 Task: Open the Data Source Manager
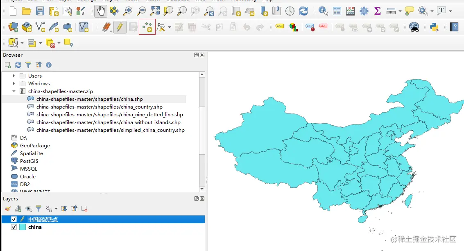(13, 27)
